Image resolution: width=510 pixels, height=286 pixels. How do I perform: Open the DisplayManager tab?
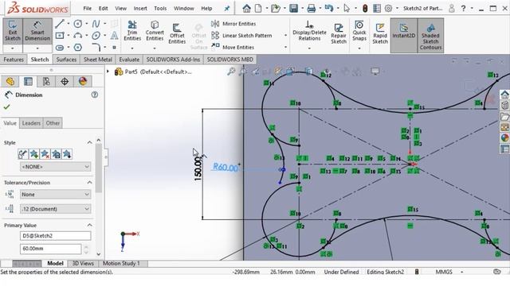click(x=83, y=81)
